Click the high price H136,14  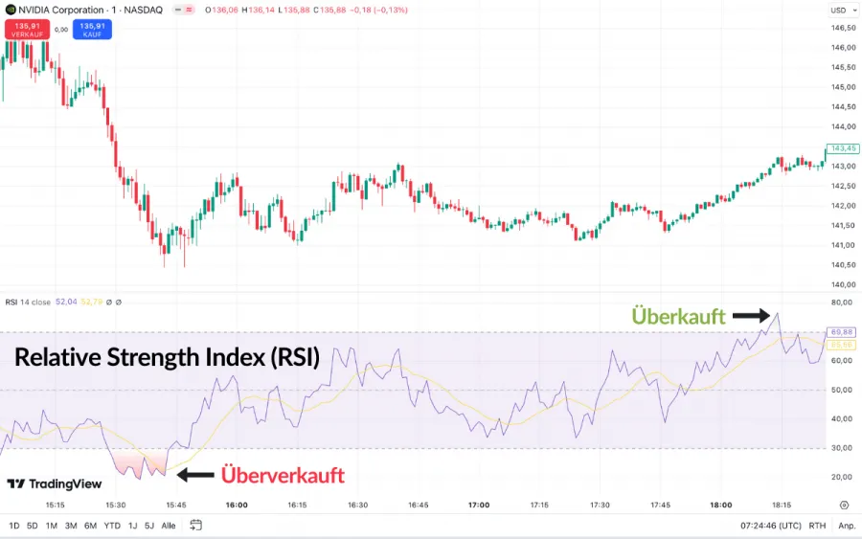[x=259, y=10]
